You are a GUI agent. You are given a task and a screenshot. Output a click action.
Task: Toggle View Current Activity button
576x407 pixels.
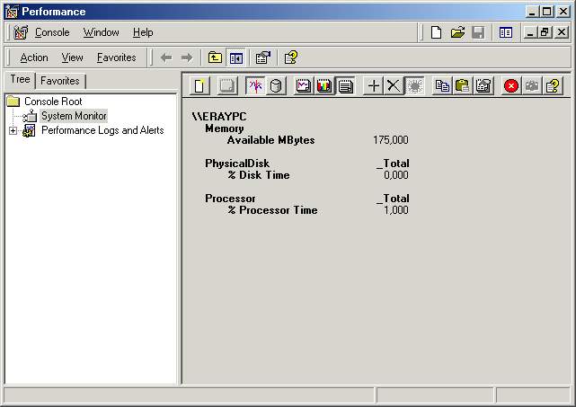pyautogui.click(x=255, y=86)
